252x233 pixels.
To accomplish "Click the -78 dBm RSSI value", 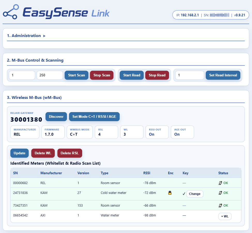I will 150,183.
